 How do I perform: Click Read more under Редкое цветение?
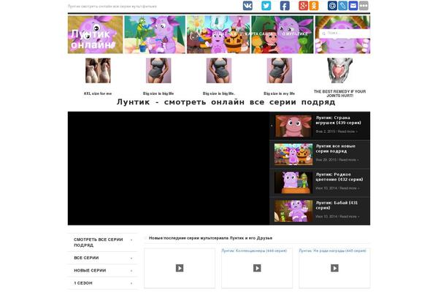click(350, 188)
